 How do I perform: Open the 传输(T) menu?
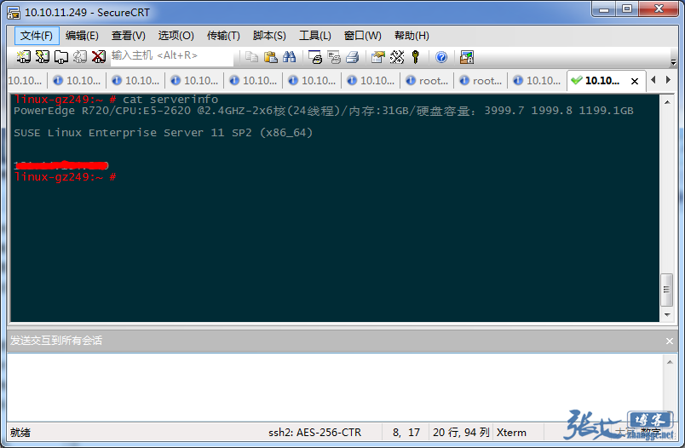[x=223, y=36]
